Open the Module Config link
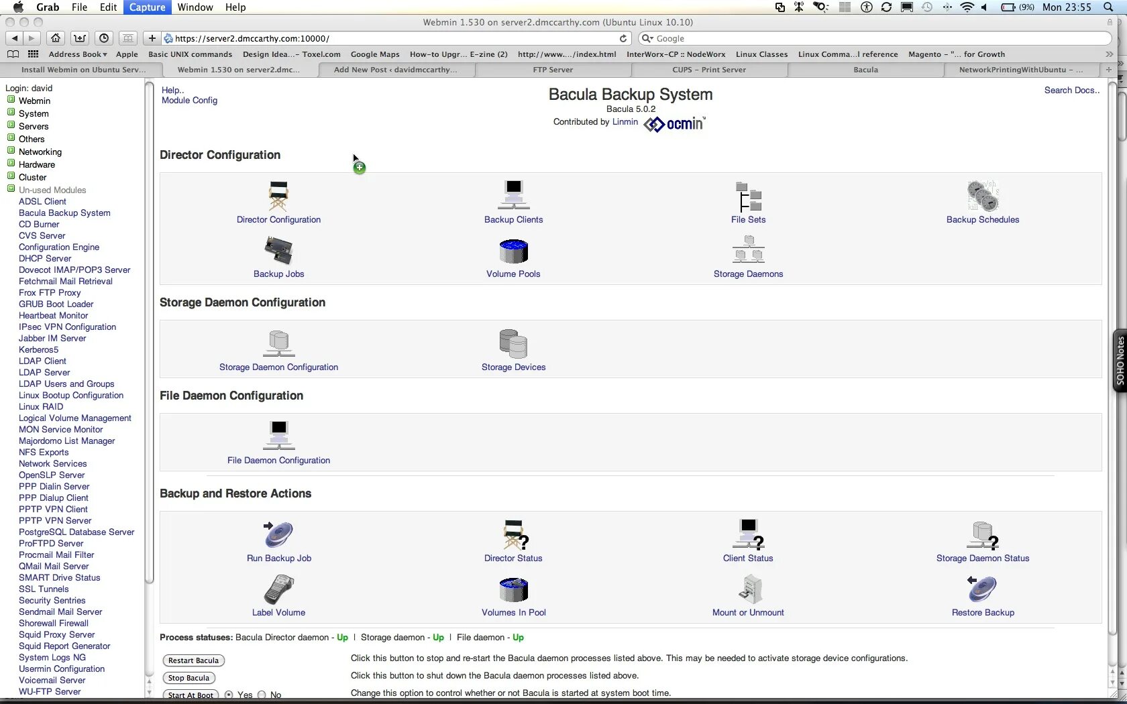 [x=189, y=101]
